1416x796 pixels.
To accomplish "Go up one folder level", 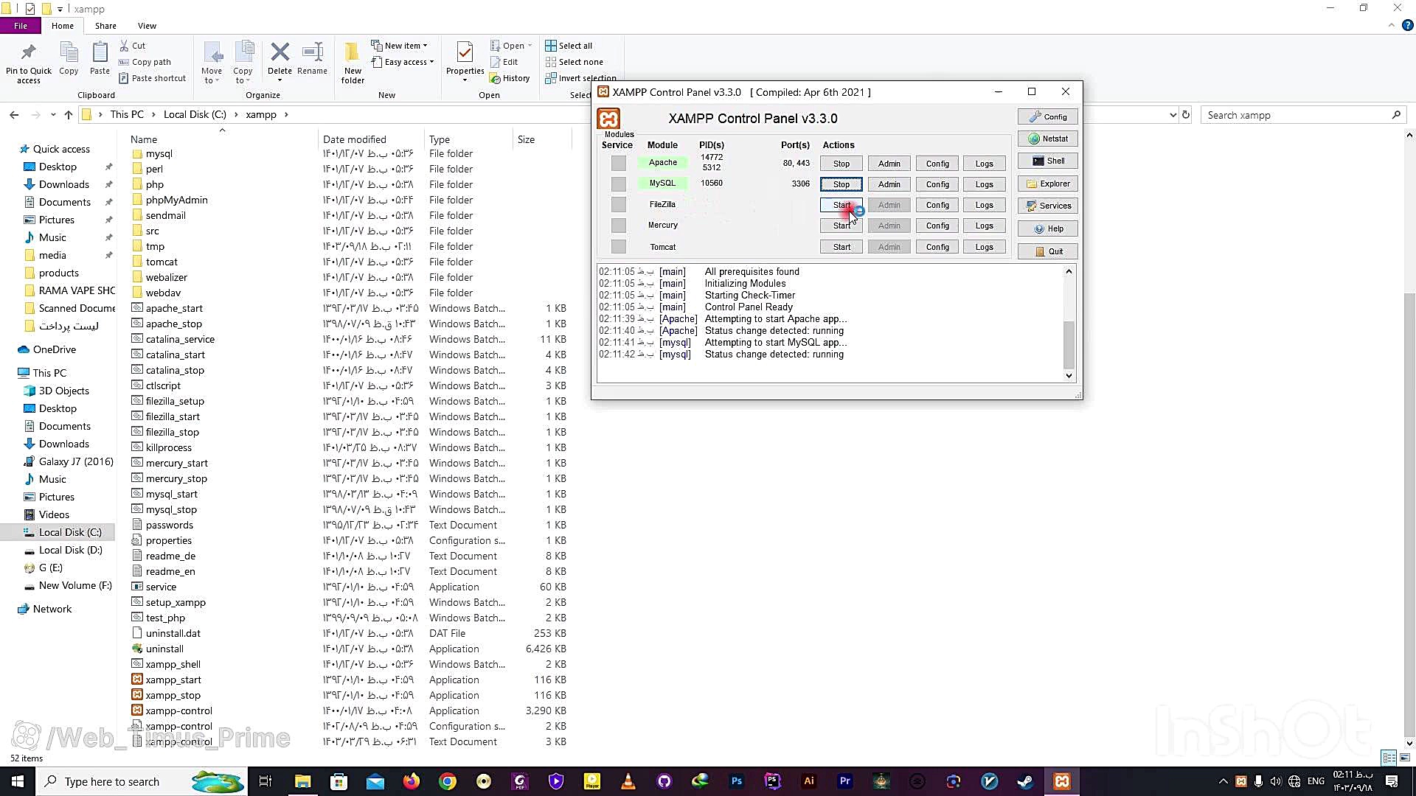I will (69, 115).
